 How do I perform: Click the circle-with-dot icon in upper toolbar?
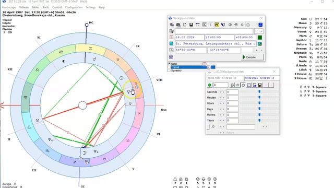click(230, 25)
